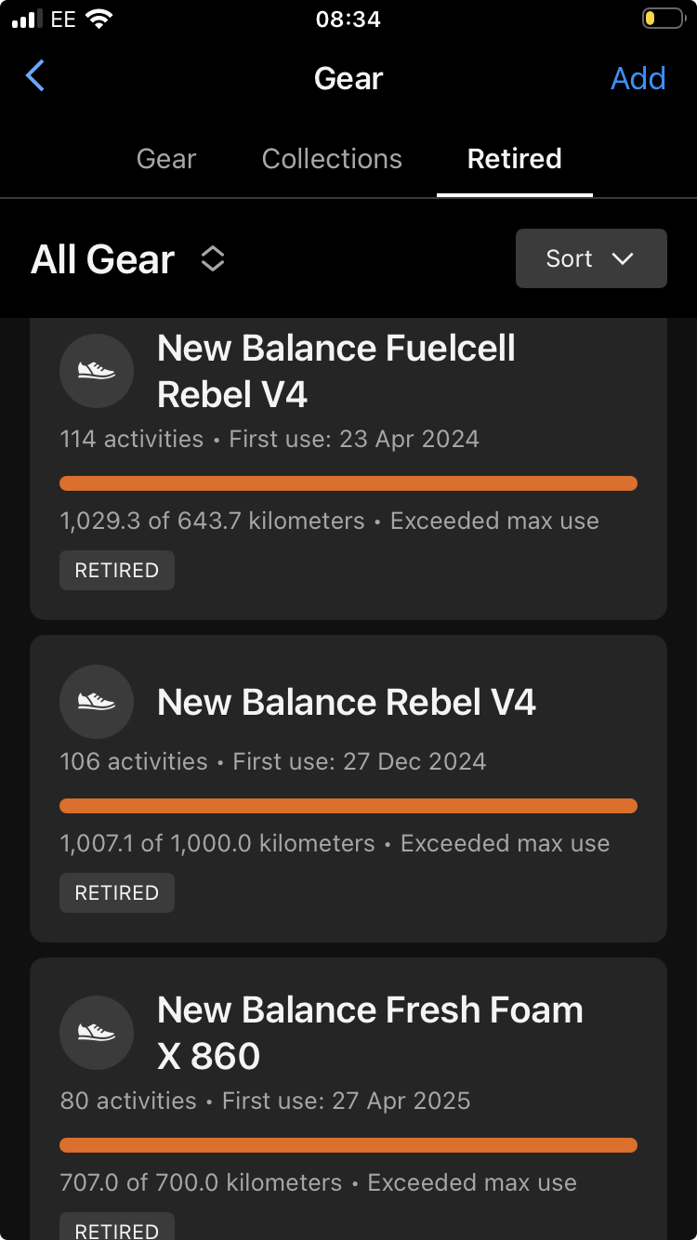Viewport: 697px width, 1240px height.
Task: Tap RETIRED badge on New Balance Rebel V4
Action: coord(117,893)
